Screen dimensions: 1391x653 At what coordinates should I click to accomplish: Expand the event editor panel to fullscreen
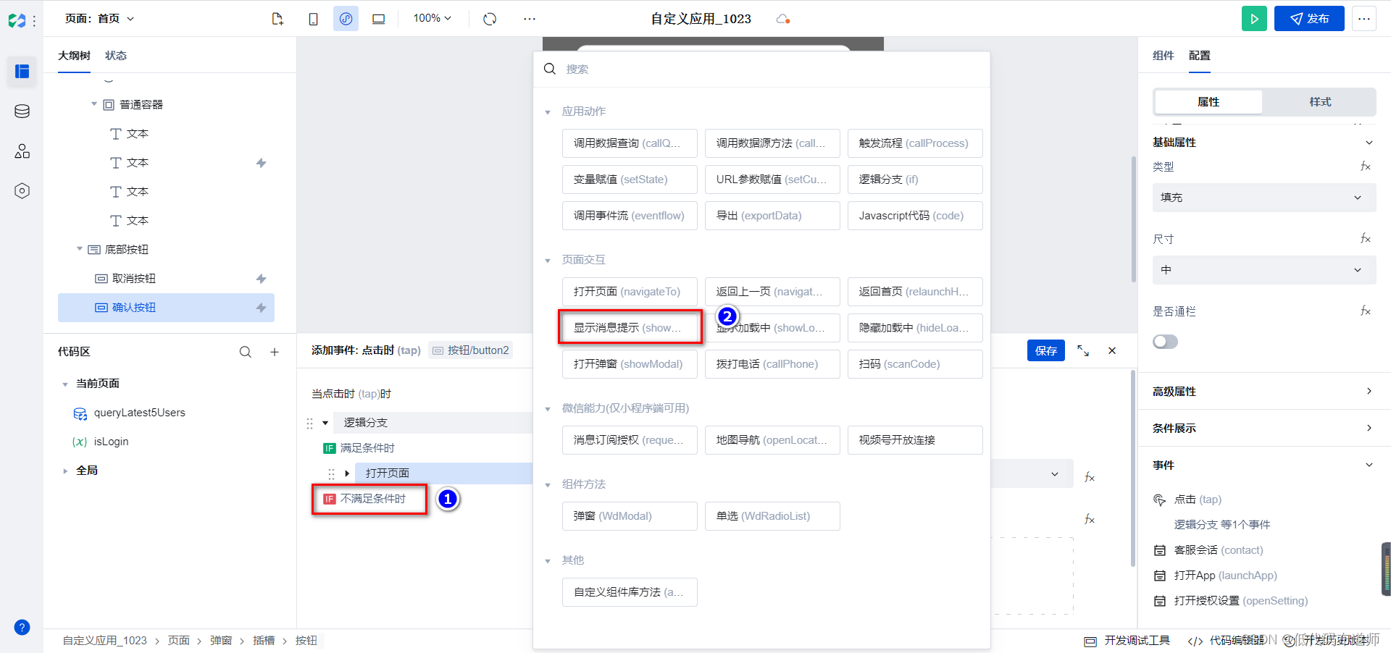1083,350
